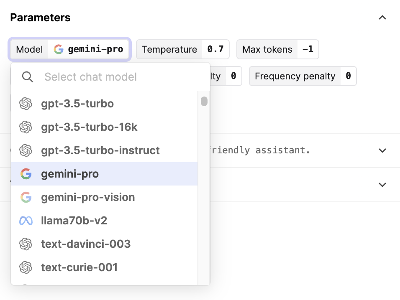Click the OpenAI icon beside gpt-3.5-turbo-instruct
Image resolution: width=400 pixels, height=300 pixels.
click(x=26, y=150)
